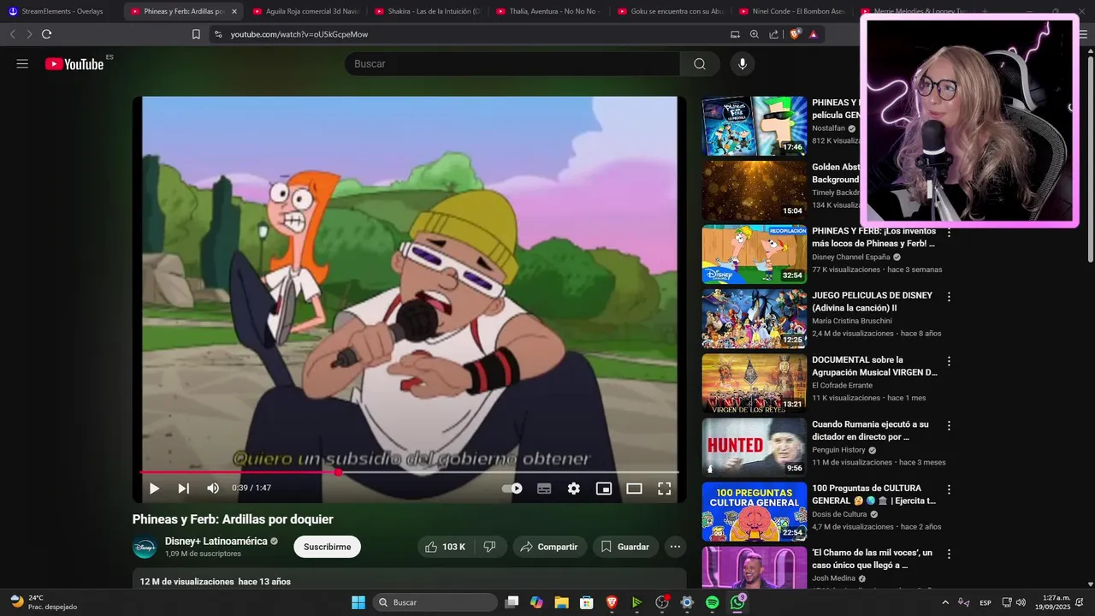Image resolution: width=1095 pixels, height=616 pixels.
Task: Open the JUEGO PELICULAS DE DISNEY thumbnail
Action: (755, 318)
